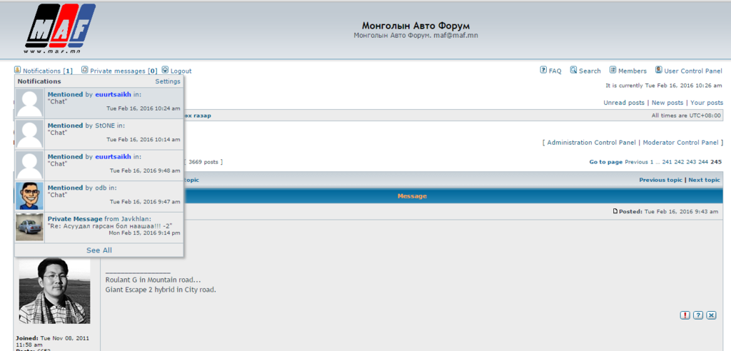The width and height of the screenshot is (731, 351).
Task: Click the MAF forum logo
Action: pos(59,29)
